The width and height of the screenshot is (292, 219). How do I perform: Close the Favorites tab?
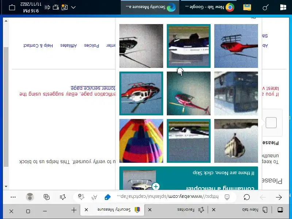pos(150,210)
